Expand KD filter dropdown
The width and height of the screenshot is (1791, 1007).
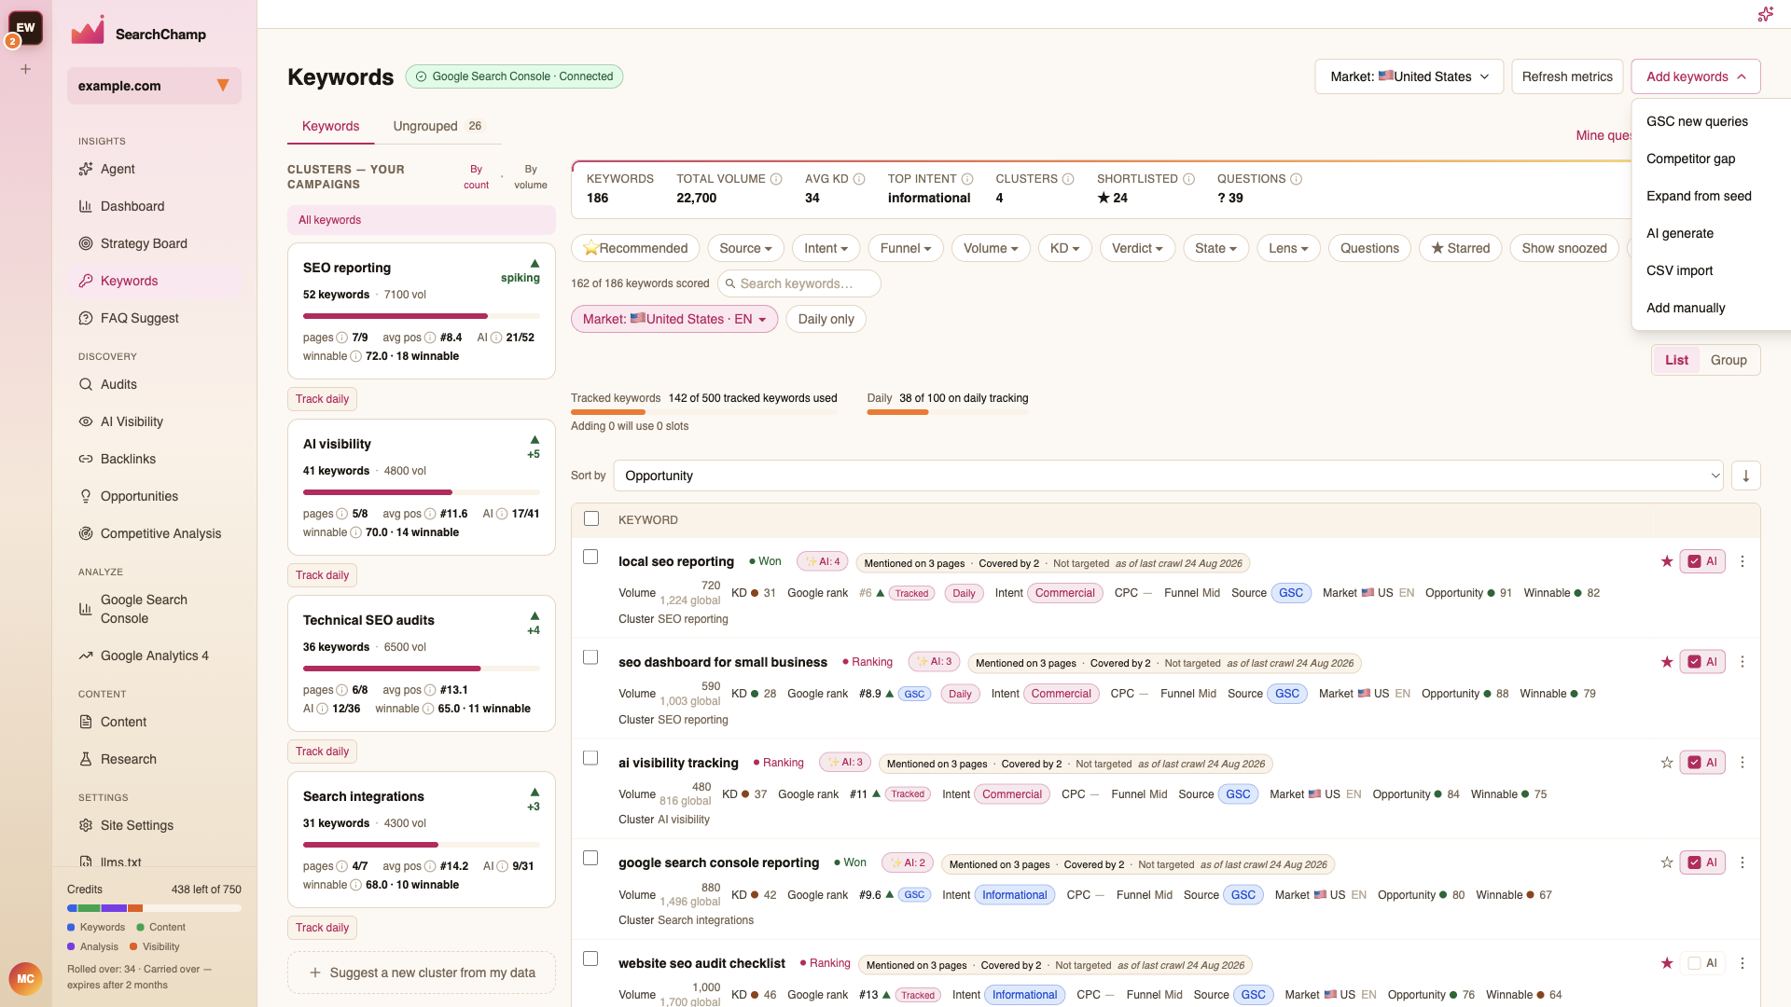tap(1064, 248)
